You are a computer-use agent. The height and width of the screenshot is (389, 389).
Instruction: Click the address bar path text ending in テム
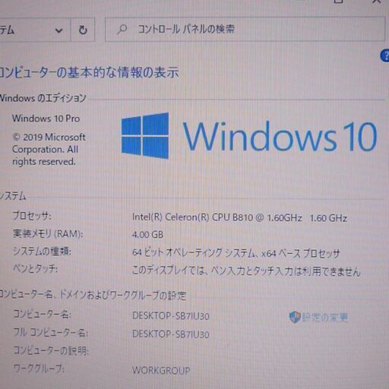pyautogui.click(x=7, y=30)
